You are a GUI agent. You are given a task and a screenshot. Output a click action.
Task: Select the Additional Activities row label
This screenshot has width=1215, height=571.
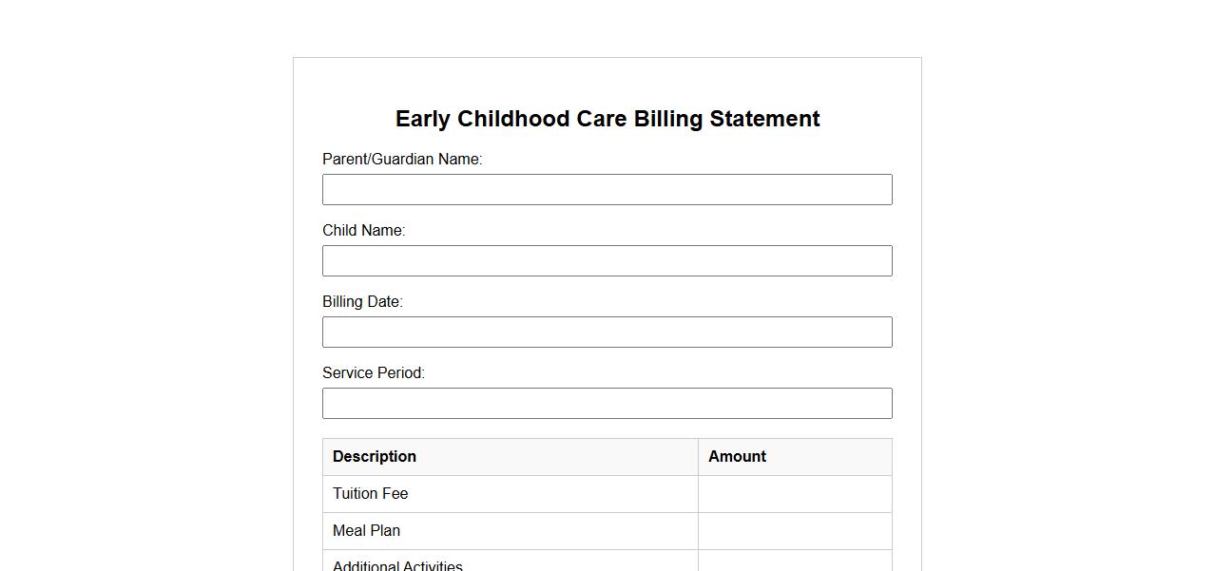coord(397,565)
